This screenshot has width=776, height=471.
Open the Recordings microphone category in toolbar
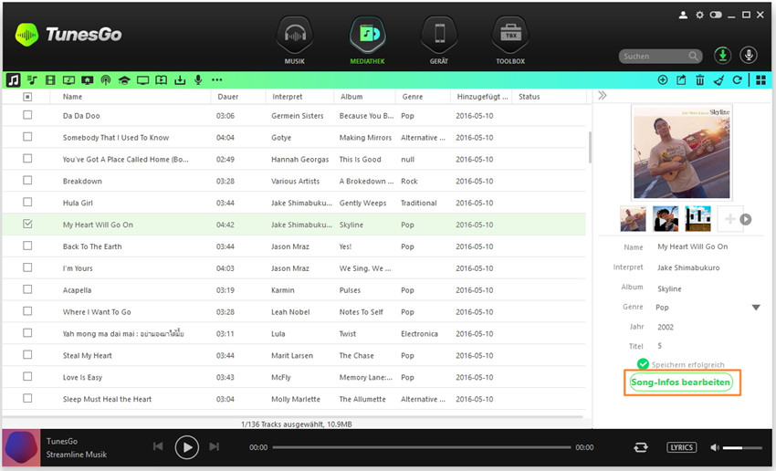click(x=198, y=79)
